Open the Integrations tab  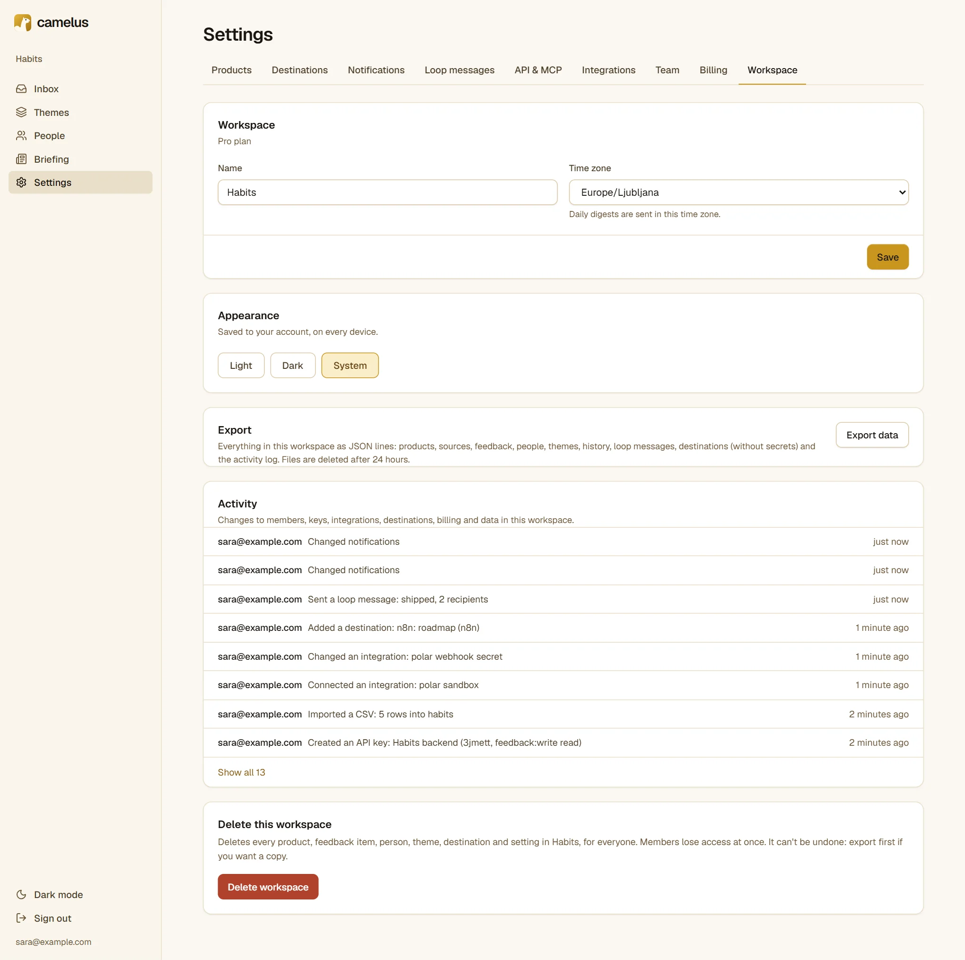[609, 70]
